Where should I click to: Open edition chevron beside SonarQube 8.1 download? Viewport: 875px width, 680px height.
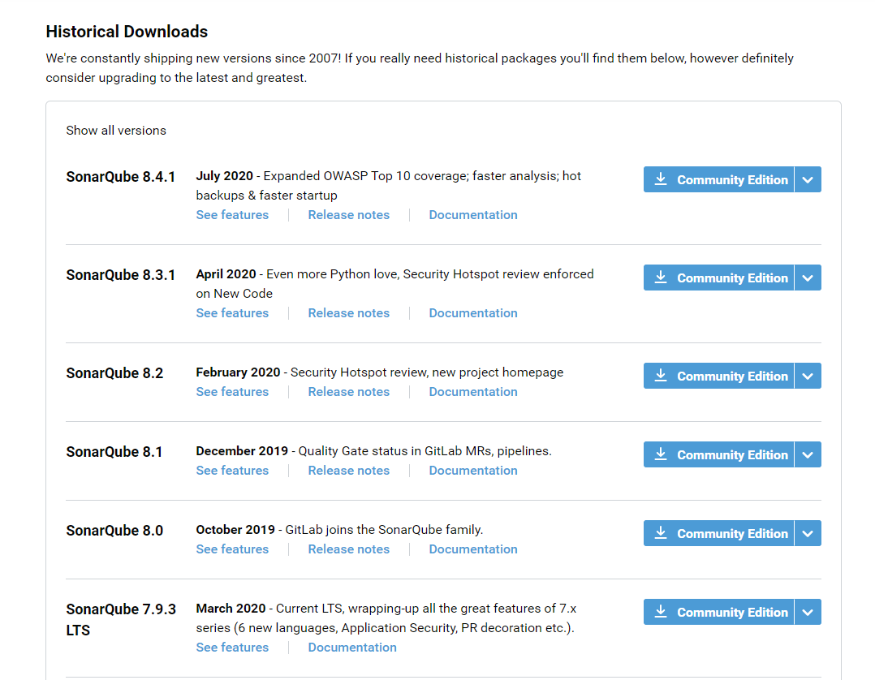[808, 454]
